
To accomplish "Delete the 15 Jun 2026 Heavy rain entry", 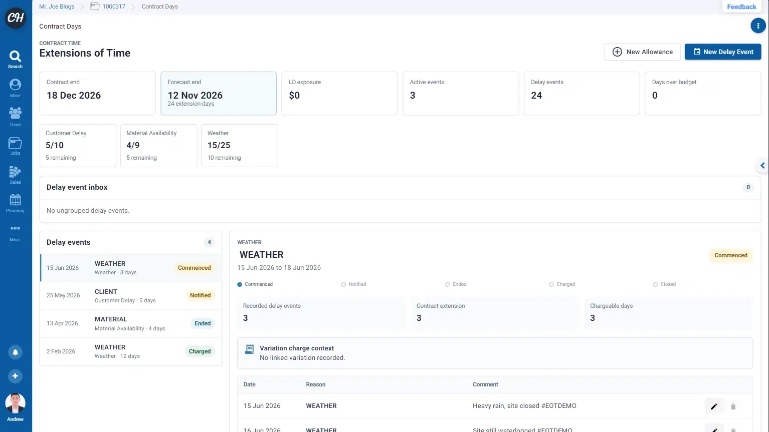I will tap(733, 406).
